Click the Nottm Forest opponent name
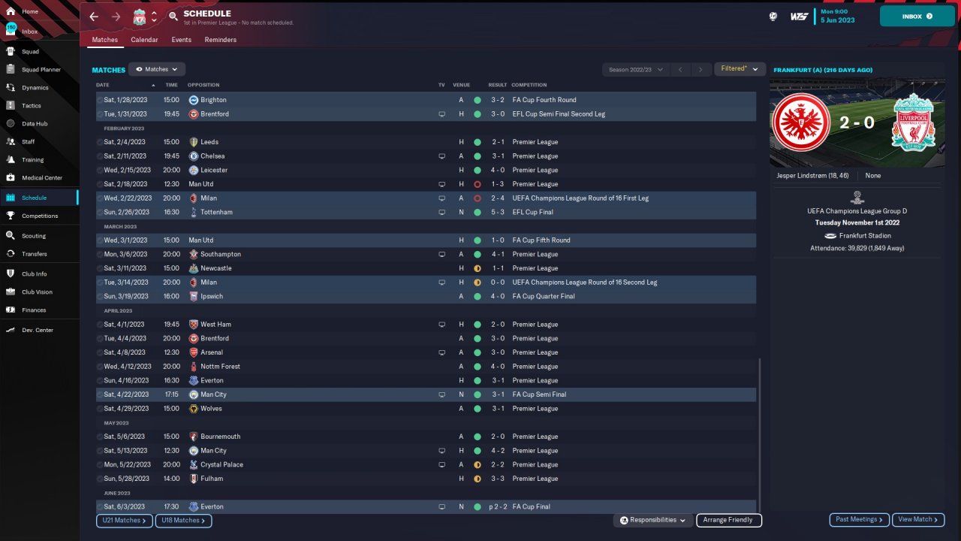961x541 pixels. [221, 367]
